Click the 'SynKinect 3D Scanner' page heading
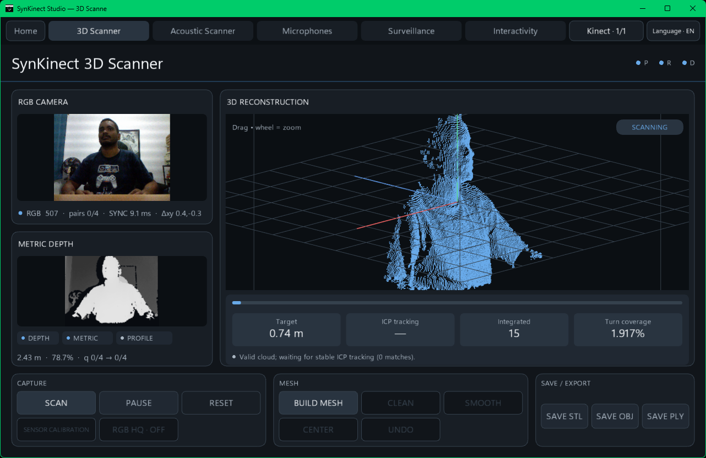This screenshot has height=458, width=706. (x=88, y=63)
